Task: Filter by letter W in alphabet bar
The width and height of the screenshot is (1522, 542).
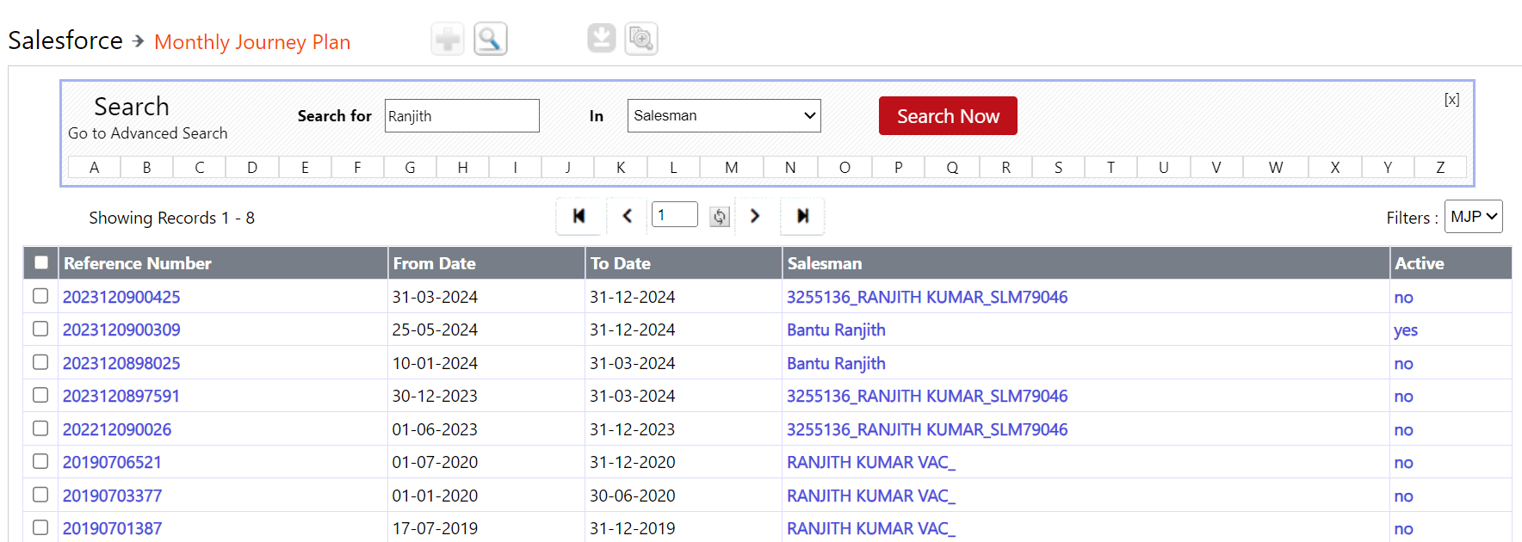Action: tap(1276, 167)
